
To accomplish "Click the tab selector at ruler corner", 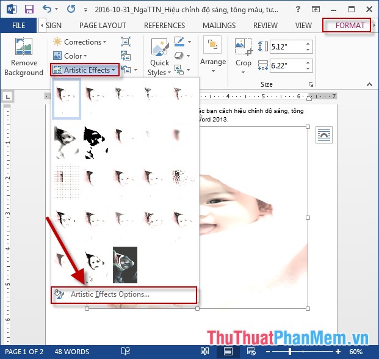I will tap(8, 97).
